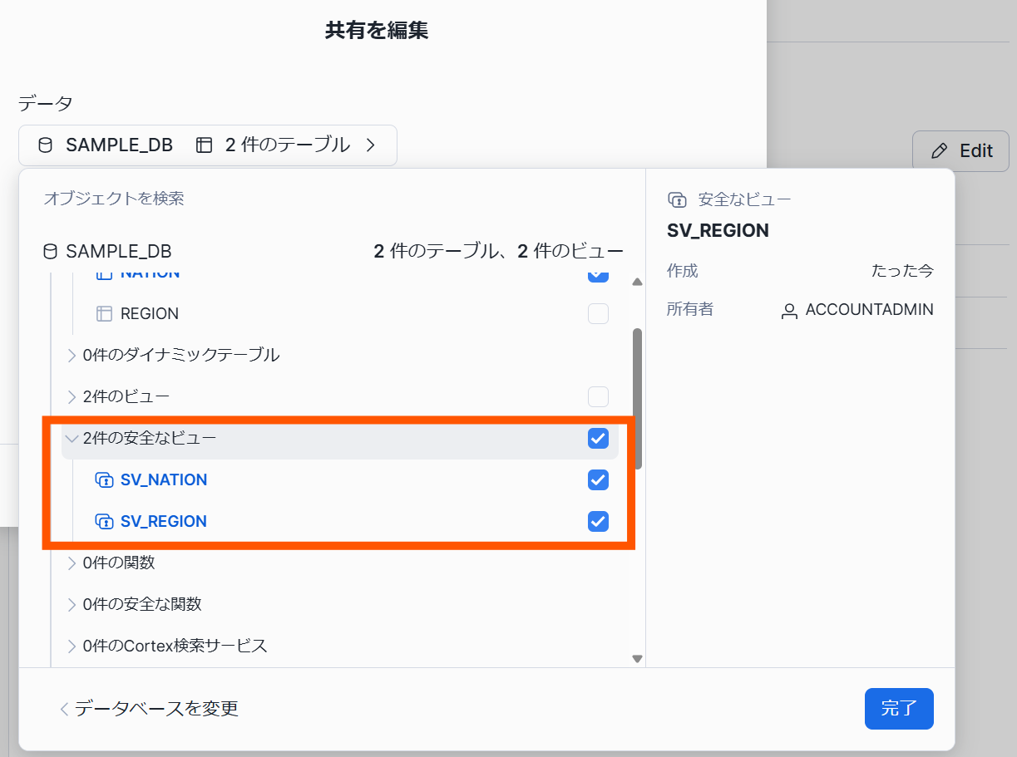Collapse the 2件の安全なビュー section

[x=72, y=439]
